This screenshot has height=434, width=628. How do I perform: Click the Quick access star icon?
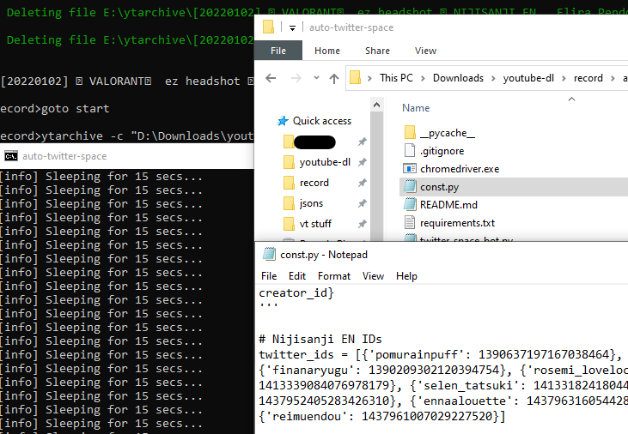[283, 121]
